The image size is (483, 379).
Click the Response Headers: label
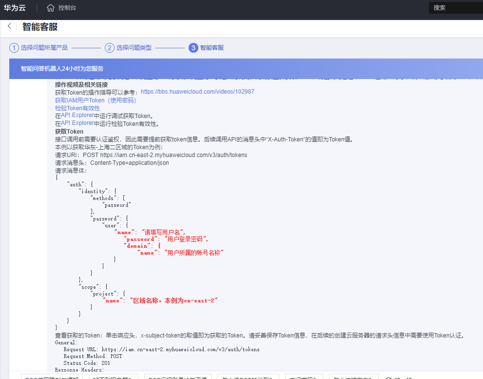pos(79,369)
